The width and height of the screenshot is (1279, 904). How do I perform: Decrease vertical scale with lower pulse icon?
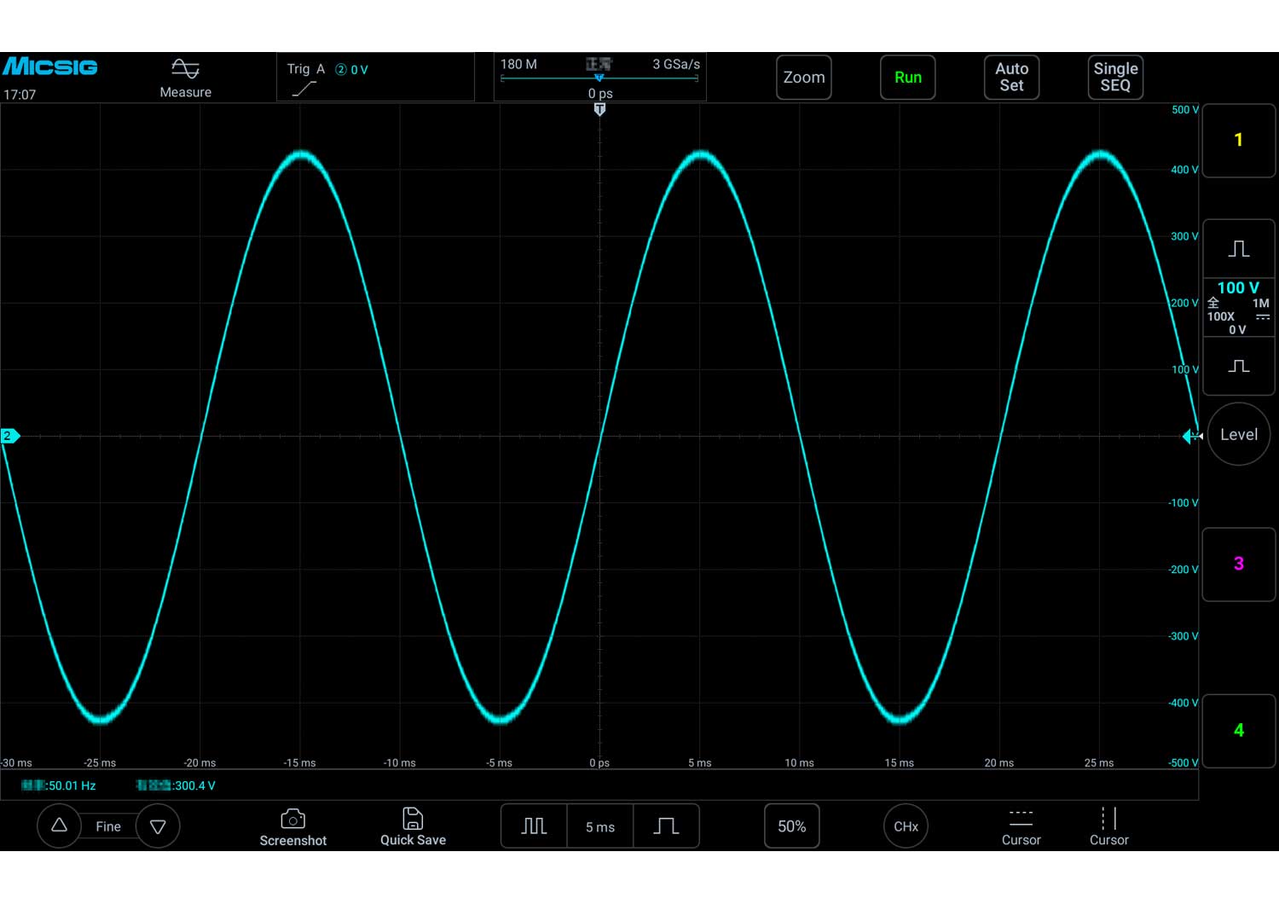1239,366
